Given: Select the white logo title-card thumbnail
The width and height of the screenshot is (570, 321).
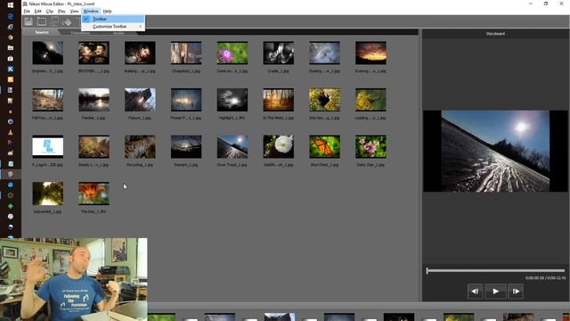Looking at the screenshot, I should click(47, 146).
